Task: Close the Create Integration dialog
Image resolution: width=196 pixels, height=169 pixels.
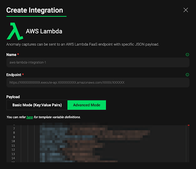Action: 186,10
